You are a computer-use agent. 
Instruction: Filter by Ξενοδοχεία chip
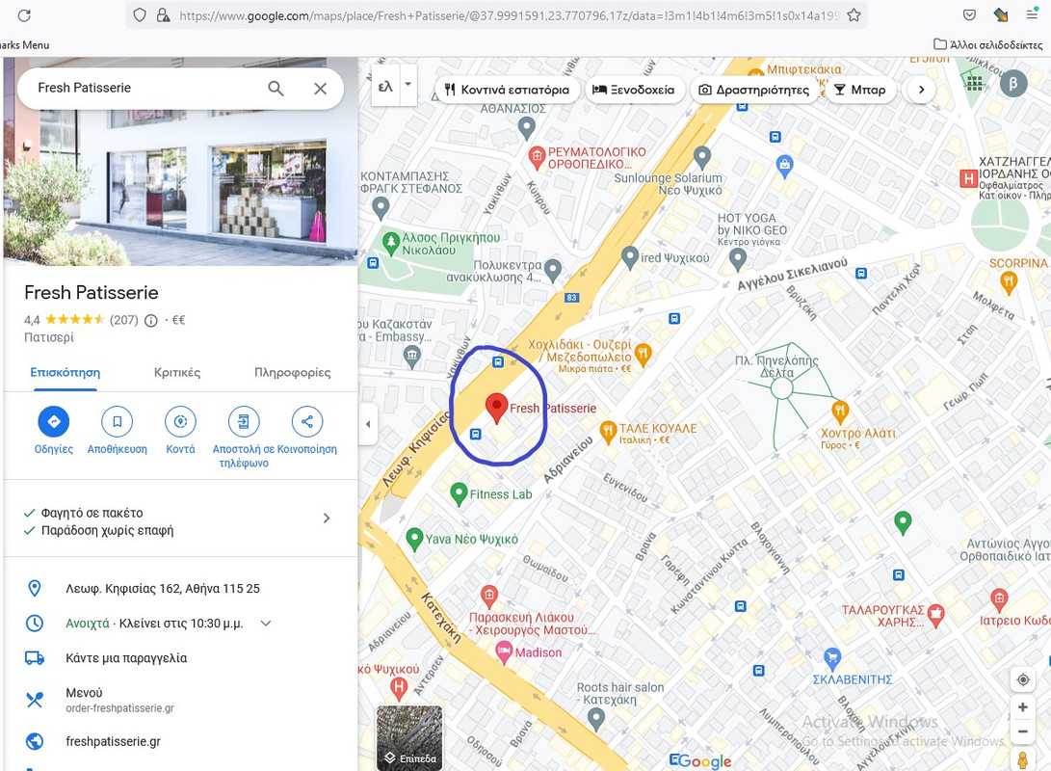[x=634, y=90]
